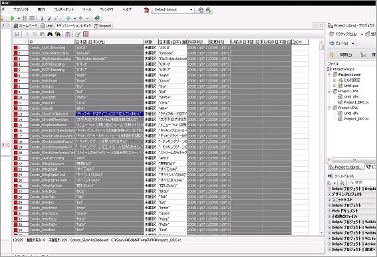Click the Pause button in the debug toolbar
Screen dimensions: 377x257
coord(25,18)
